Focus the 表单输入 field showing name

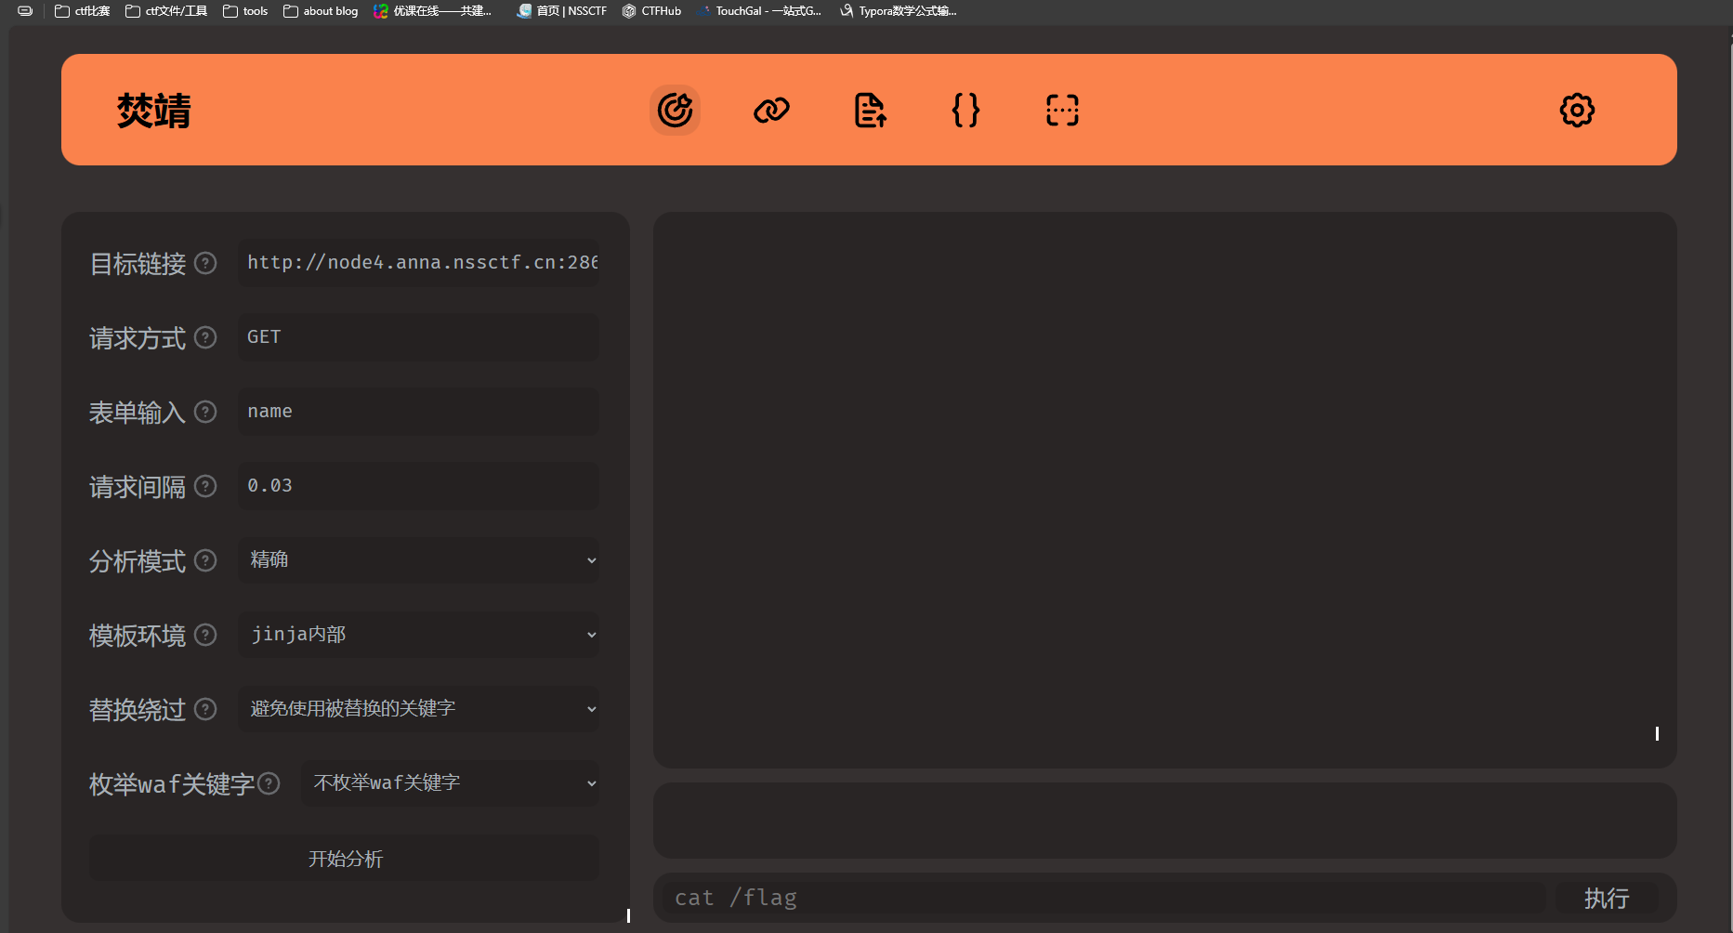click(x=418, y=412)
